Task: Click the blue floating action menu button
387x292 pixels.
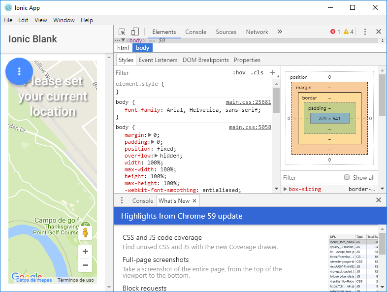Action: 19,71
